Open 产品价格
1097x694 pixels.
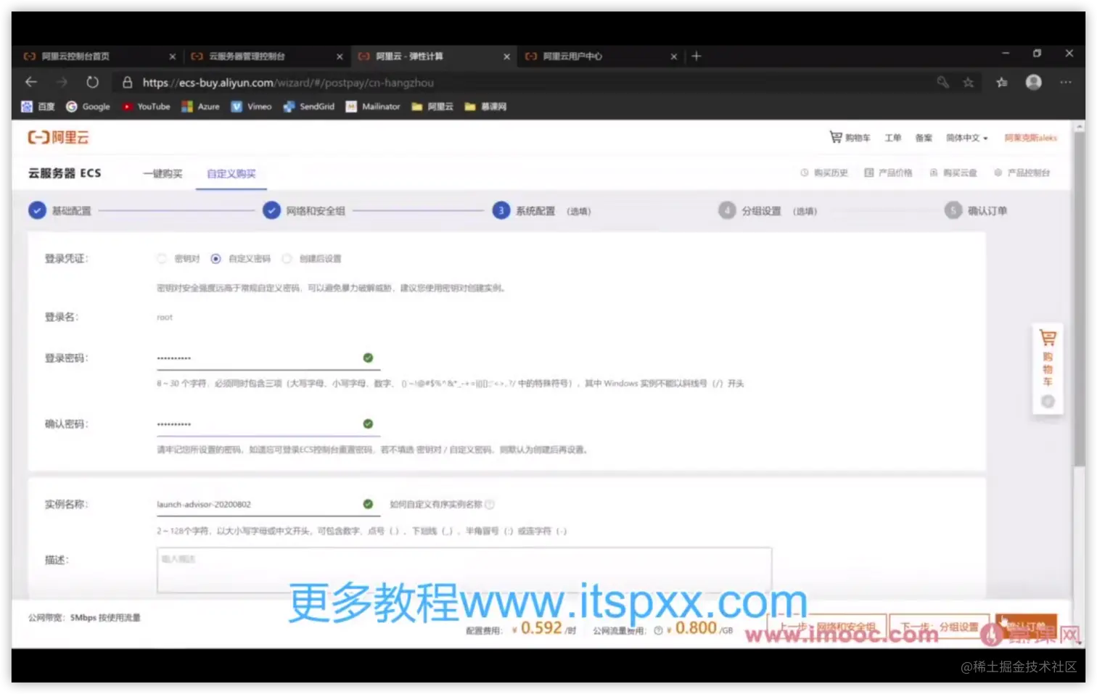pos(888,173)
